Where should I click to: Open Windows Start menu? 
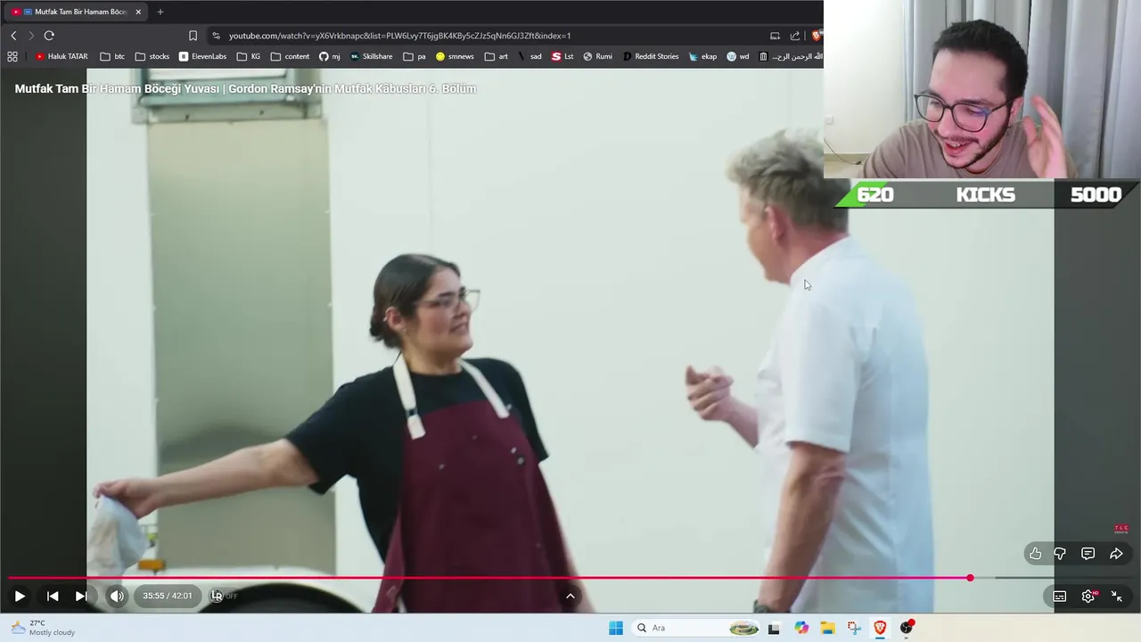pos(616,628)
